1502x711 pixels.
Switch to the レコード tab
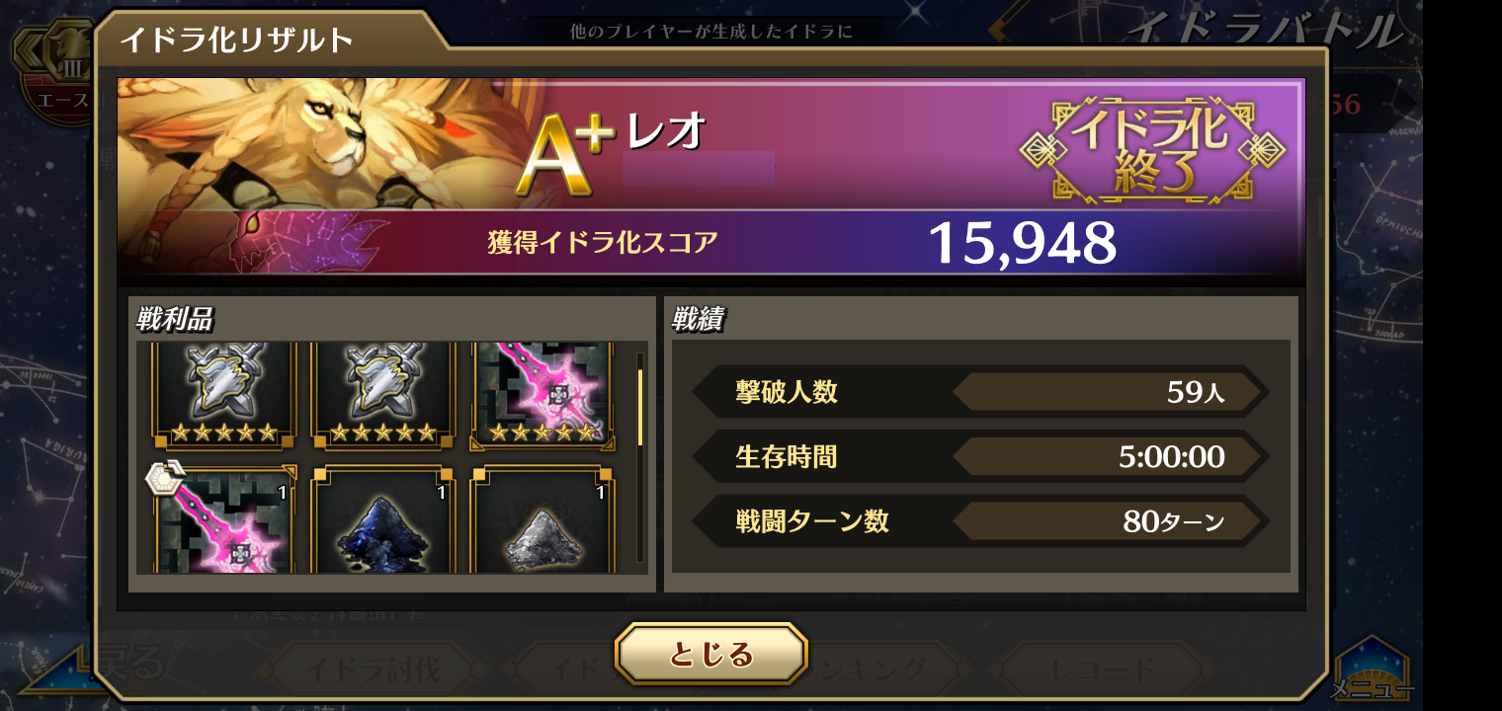(x=1102, y=670)
